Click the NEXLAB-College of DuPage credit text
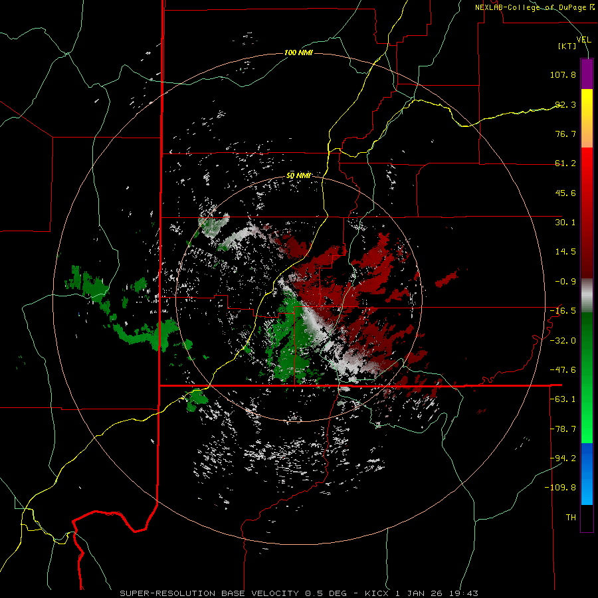 (x=534, y=7)
